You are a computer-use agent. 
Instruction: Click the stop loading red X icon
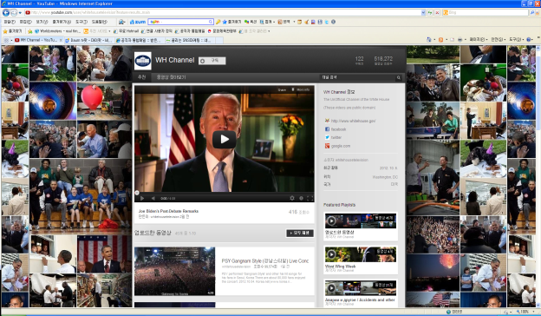pyautogui.click(x=437, y=12)
